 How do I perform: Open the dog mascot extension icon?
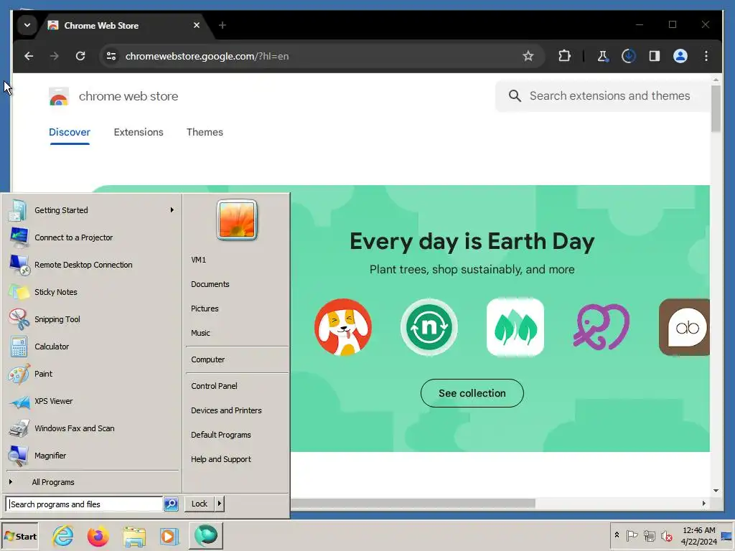point(343,327)
